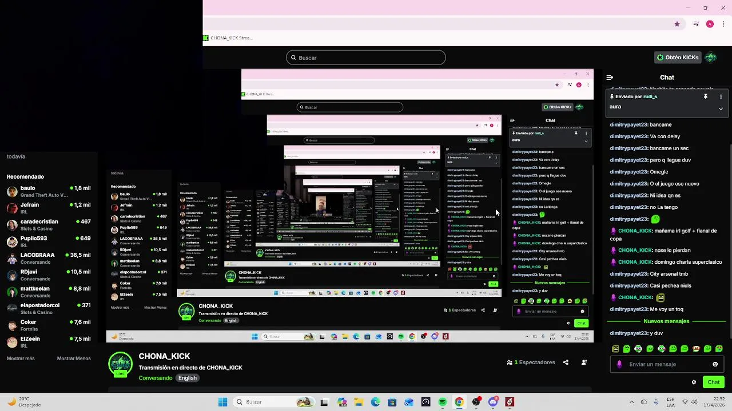The width and height of the screenshot is (732, 411).
Task: Click the CHONA_KICK channel name heading
Action: coord(164,356)
